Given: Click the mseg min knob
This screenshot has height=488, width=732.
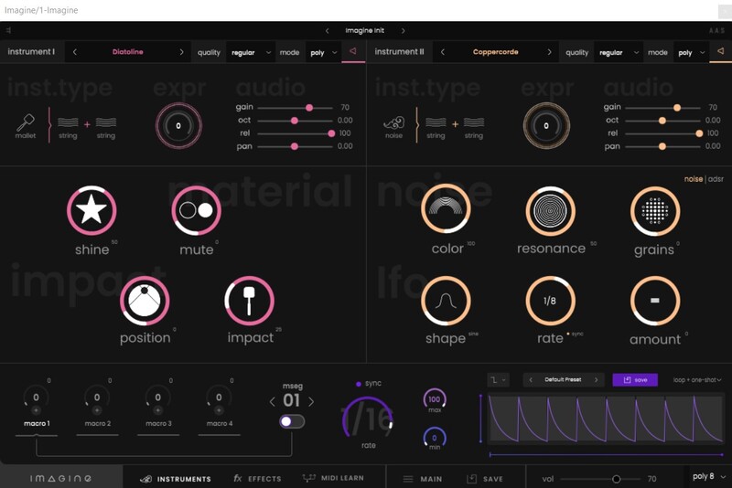Looking at the screenshot, I should [435, 438].
